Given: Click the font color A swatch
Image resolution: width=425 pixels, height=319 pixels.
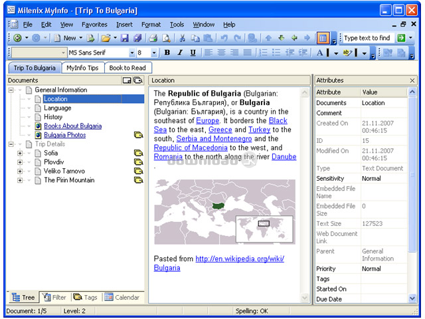Looking at the screenshot, I should 323,53.
